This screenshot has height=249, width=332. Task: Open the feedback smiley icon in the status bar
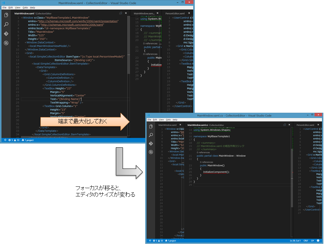pos(318,241)
